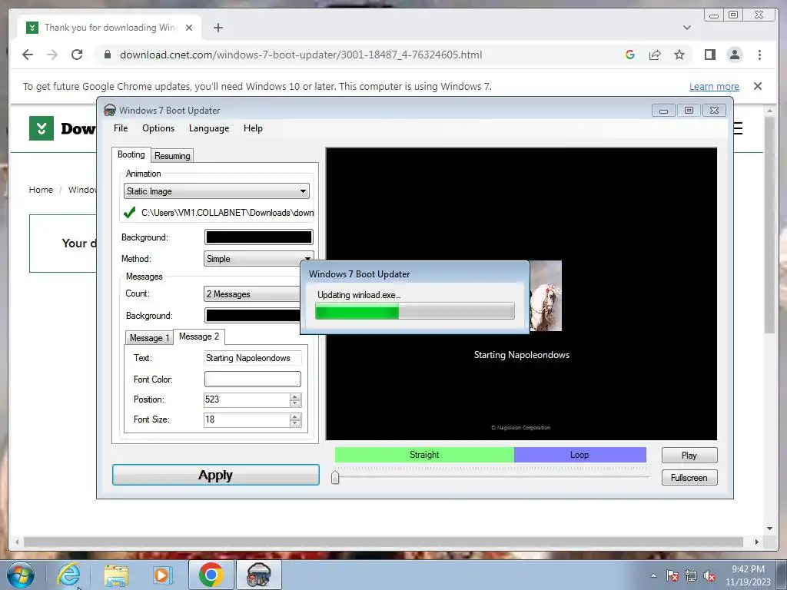Click the Home breadcrumb link
Image resolution: width=787 pixels, height=590 pixels.
click(41, 190)
